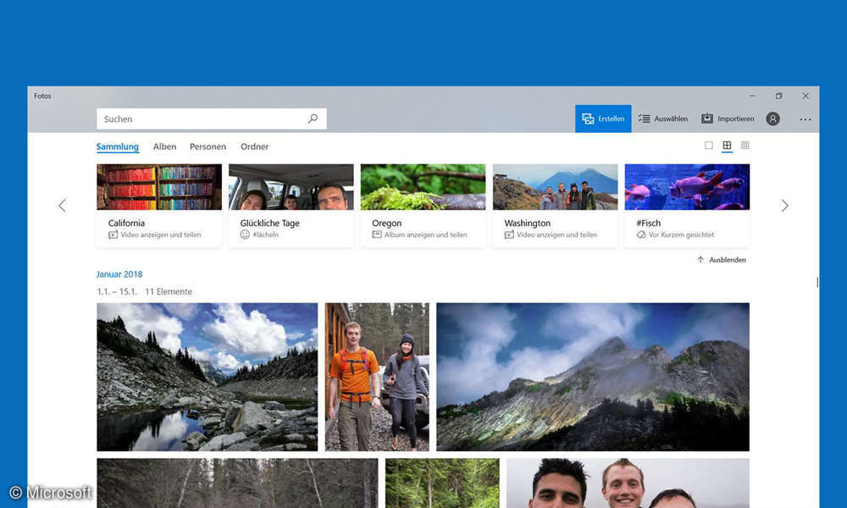Click the left arrow of the album carousel
This screenshot has width=847, height=508.
62,206
